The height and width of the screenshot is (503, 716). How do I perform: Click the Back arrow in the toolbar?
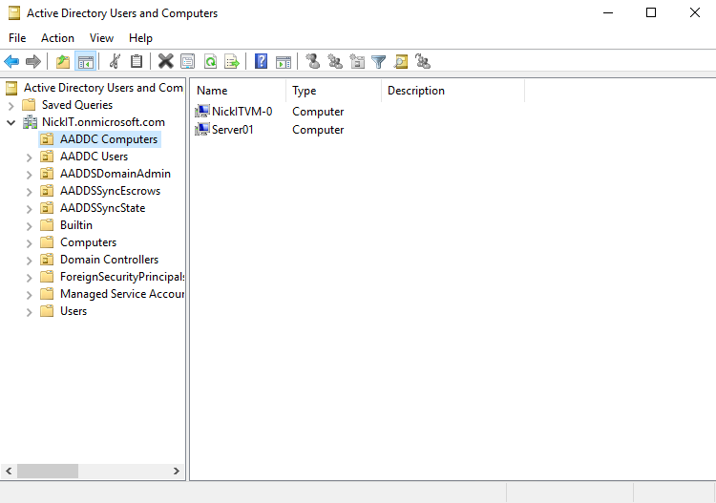[11, 61]
